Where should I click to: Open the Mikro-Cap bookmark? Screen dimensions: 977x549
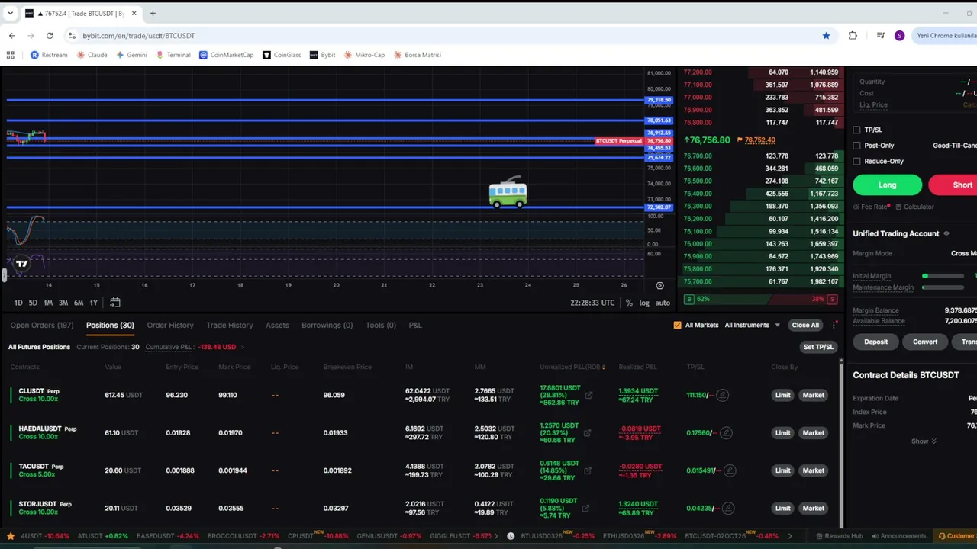tap(364, 55)
